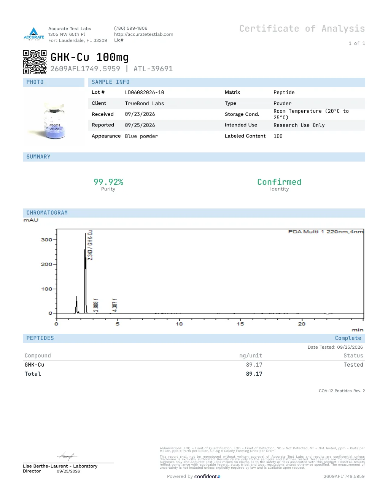Viewport: 388px width, 503px height.
Task: Select the appearance value "Blue powder"
Action: [x=142, y=136]
